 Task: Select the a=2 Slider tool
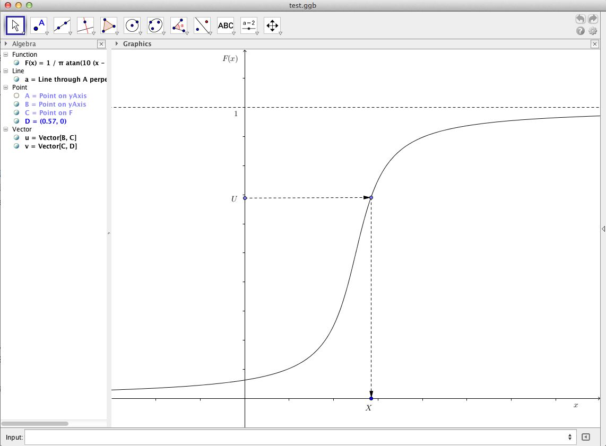pos(249,25)
